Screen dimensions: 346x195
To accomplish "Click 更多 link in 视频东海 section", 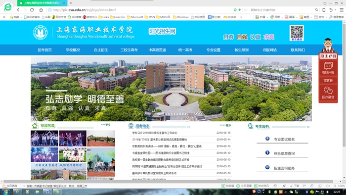I will 106,125.
